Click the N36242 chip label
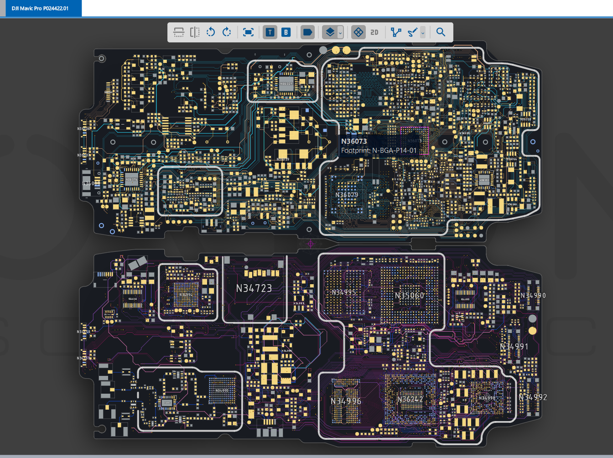613x458 pixels. coord(410,399)
